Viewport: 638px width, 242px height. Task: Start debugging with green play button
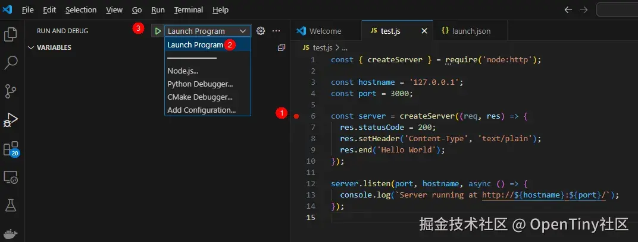click(x=158, y=31)
